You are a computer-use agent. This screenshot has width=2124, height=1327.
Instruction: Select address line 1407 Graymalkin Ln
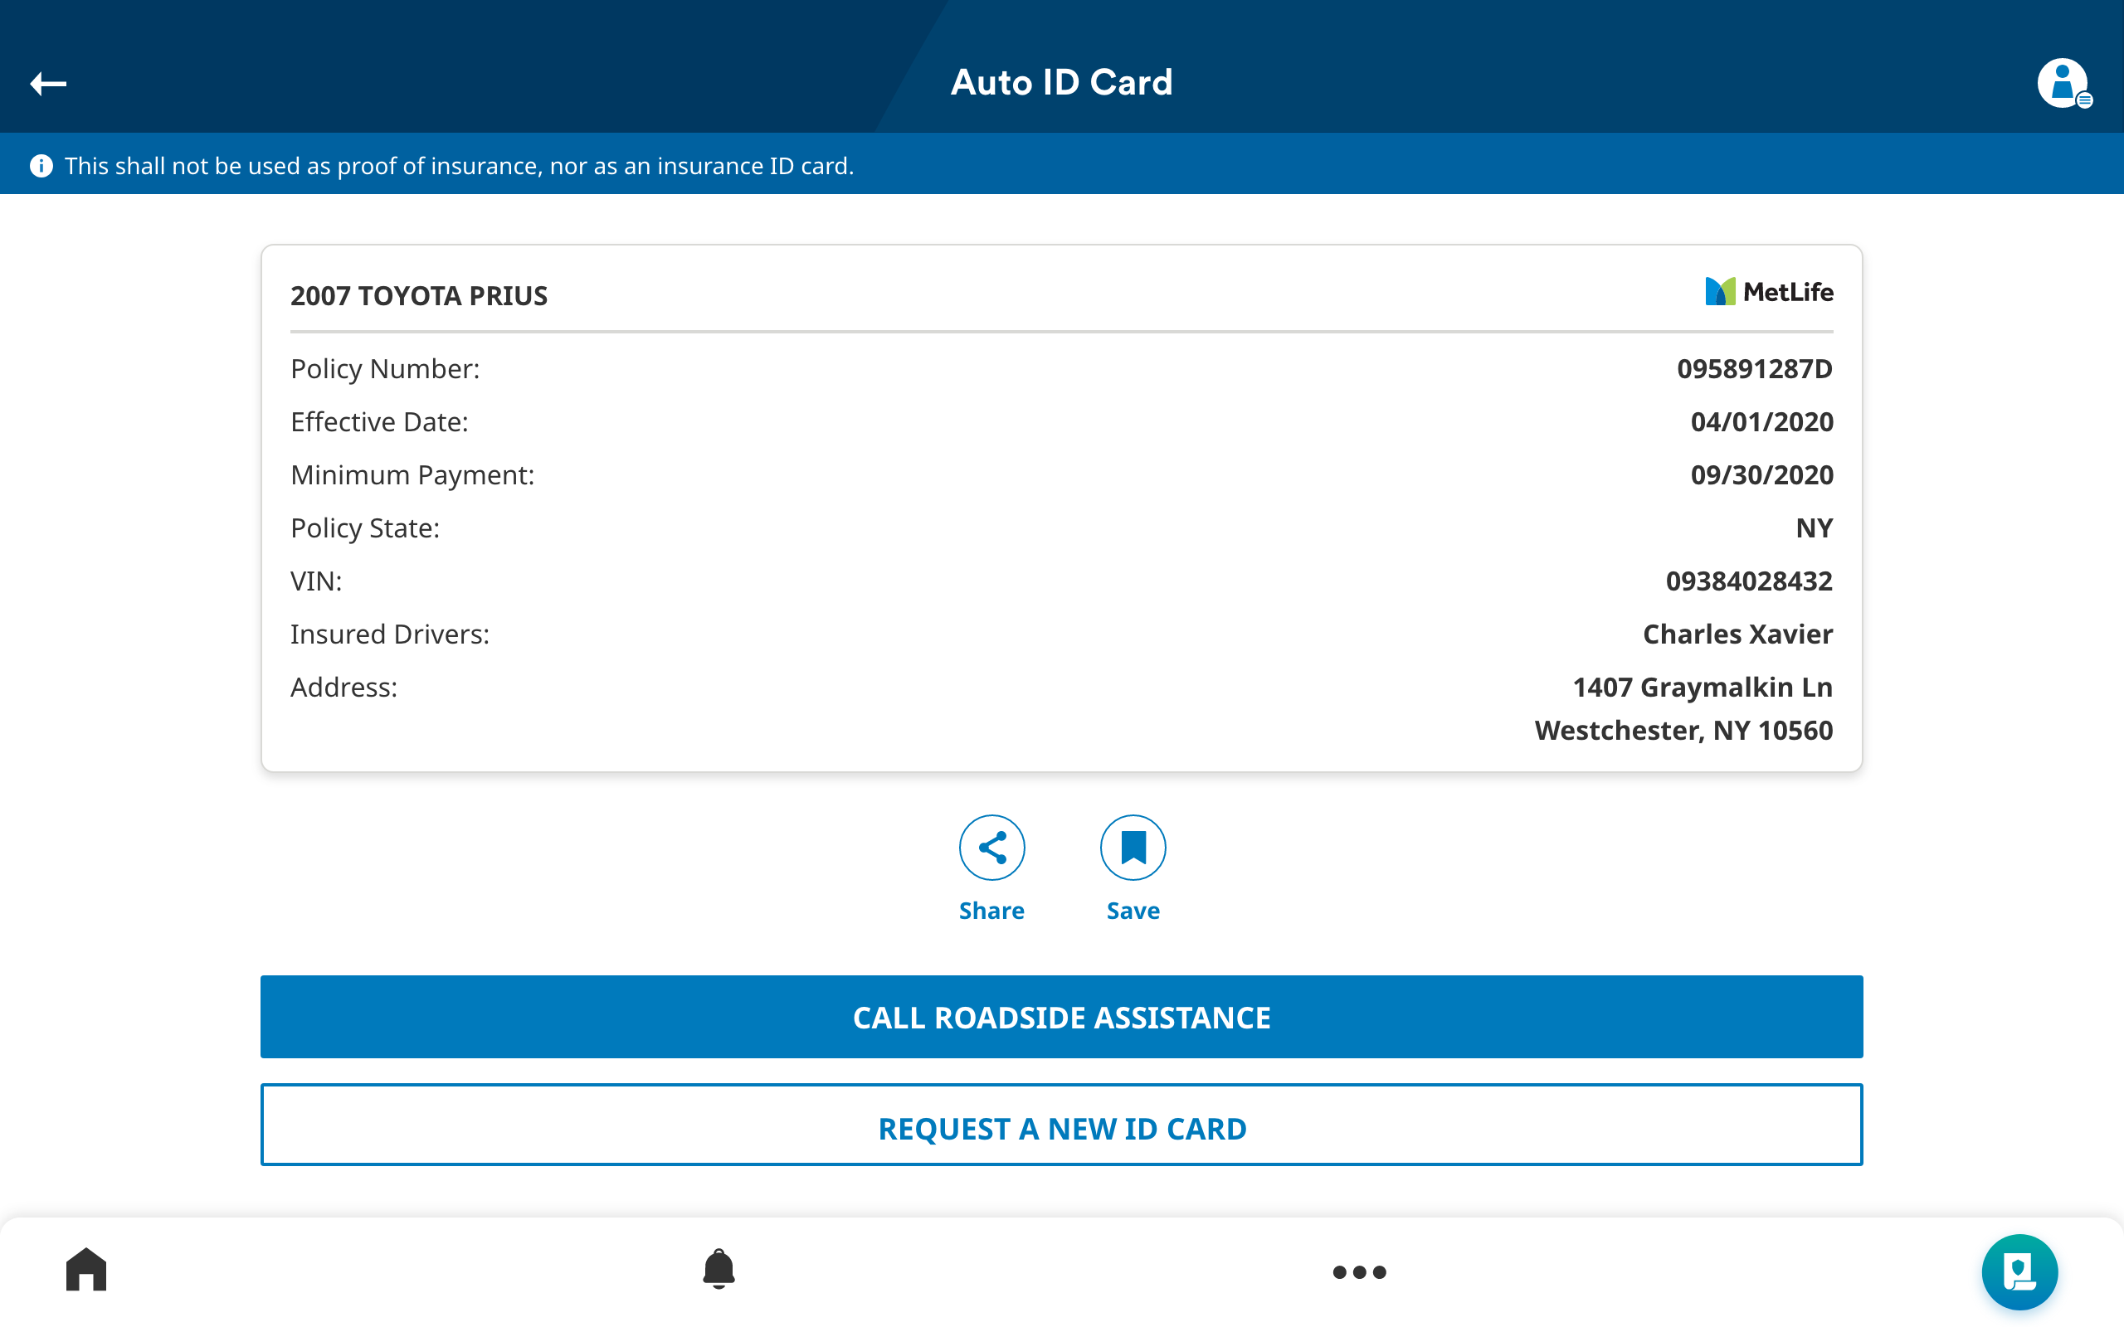[x=1703, y=688]
